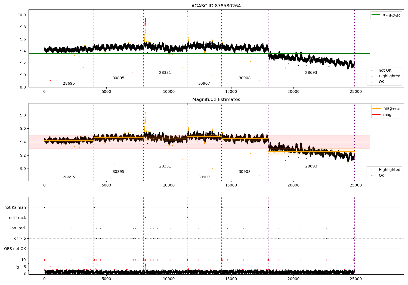Click 28331 label in Magnitude Estimates plot

click(165, 166)
